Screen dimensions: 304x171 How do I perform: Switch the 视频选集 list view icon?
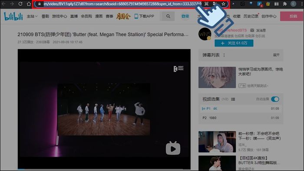tap(233, 99)
